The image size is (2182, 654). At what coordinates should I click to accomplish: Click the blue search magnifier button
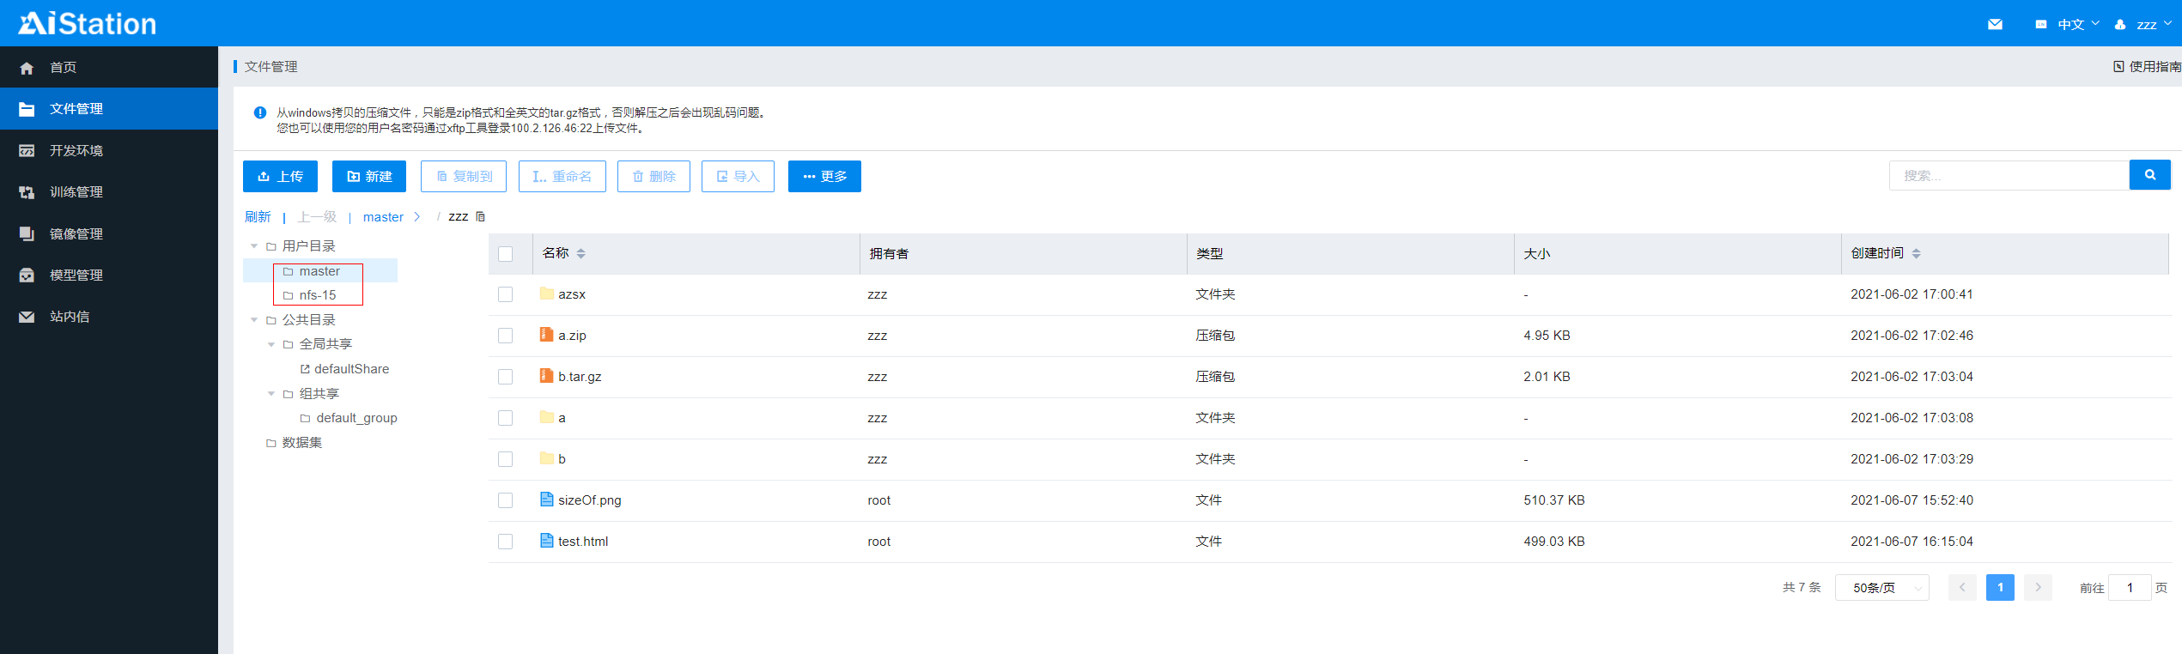[x=2149, y=175]
